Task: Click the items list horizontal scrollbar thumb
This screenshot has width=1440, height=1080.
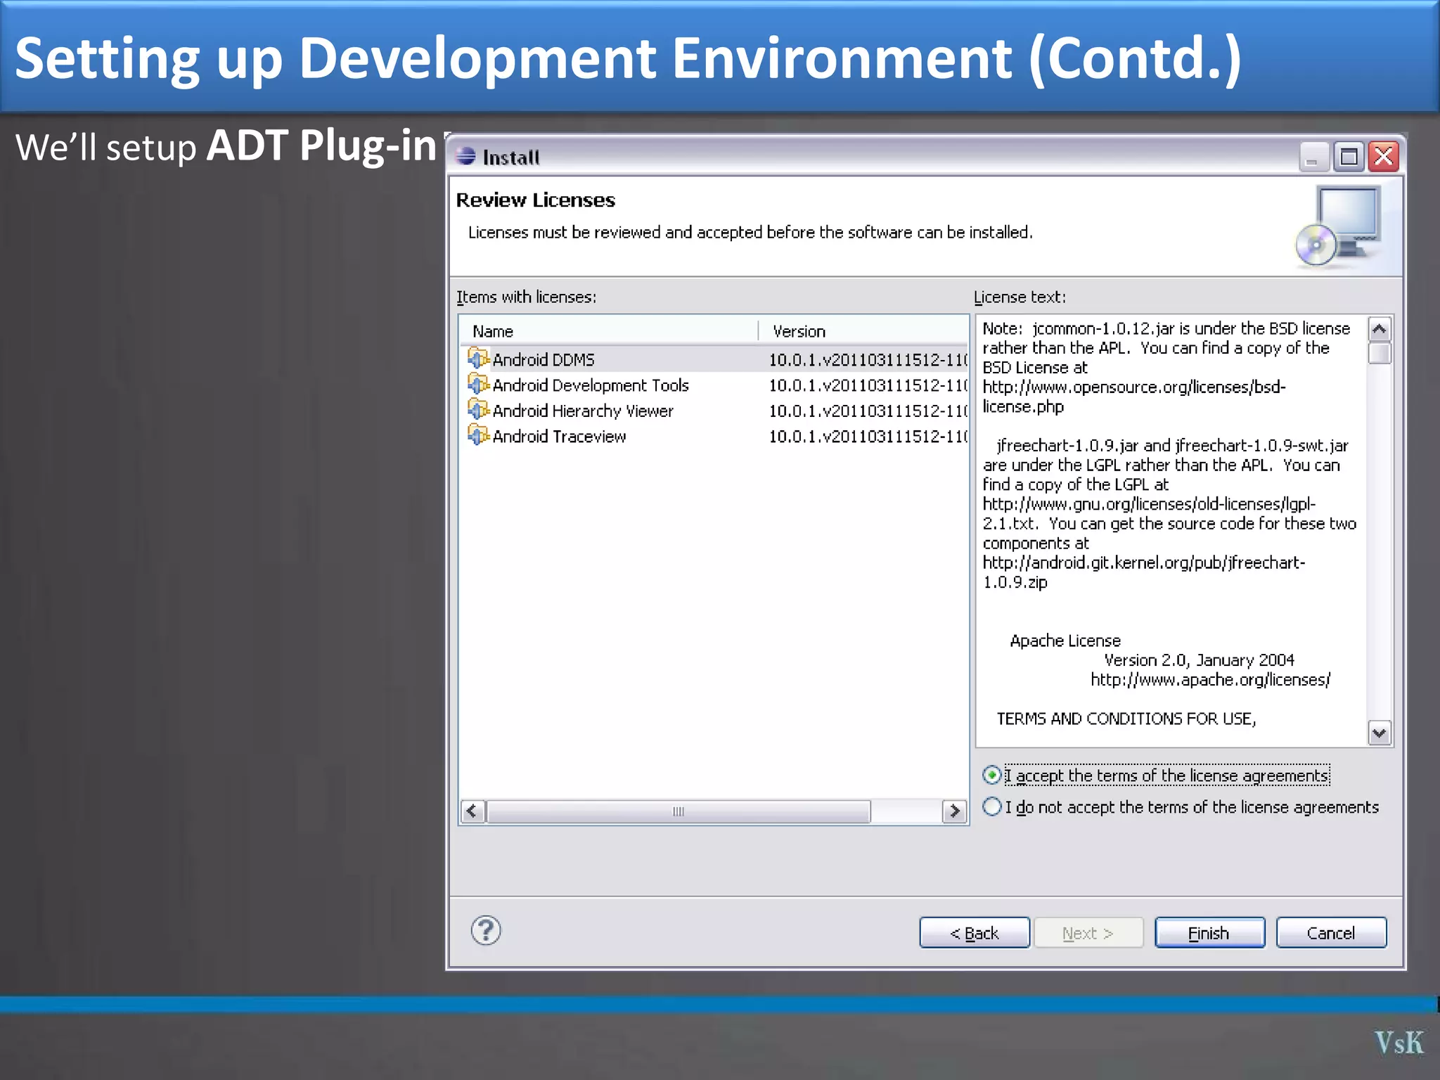Action: click(x=678, y=811)
